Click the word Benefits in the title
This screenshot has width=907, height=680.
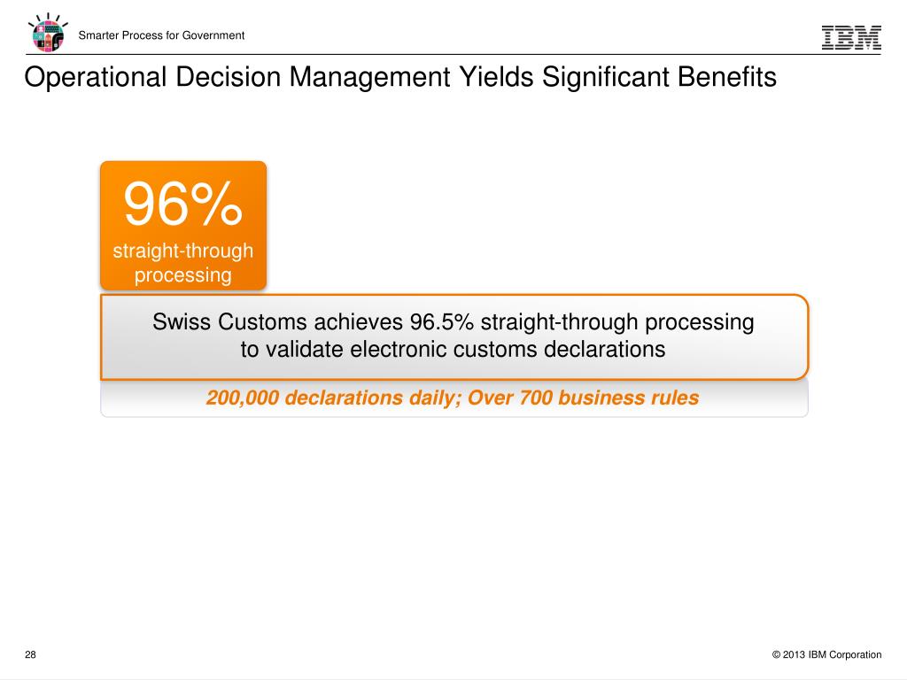726,77
